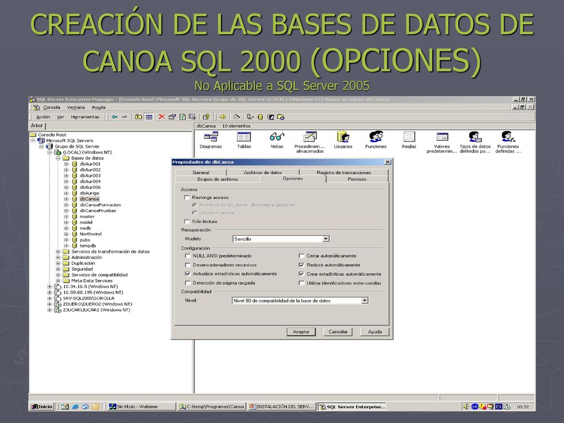The image size is (564, 423).
Task: Click the Up one level folder icon
Action: [x=138, y=117]
